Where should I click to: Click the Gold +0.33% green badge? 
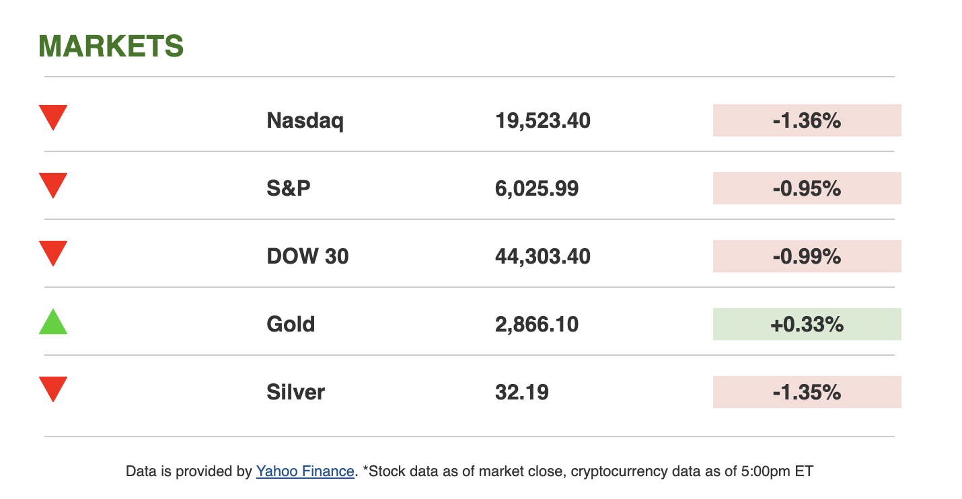tap(807, 325)
